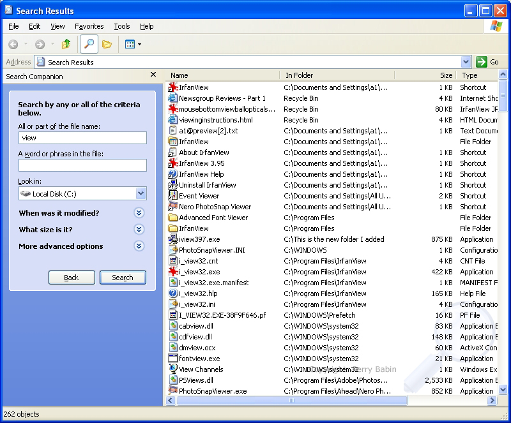Screen dimensions: 511x423
Task: Select the mousebottomviewballopticals file row name
Action: click(x=227, y=109)
